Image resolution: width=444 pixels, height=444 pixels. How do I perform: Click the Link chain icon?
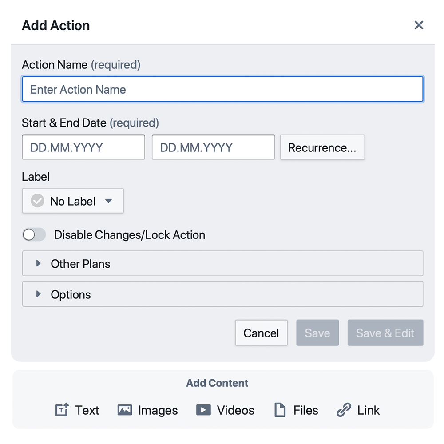(x=344, y=410)
